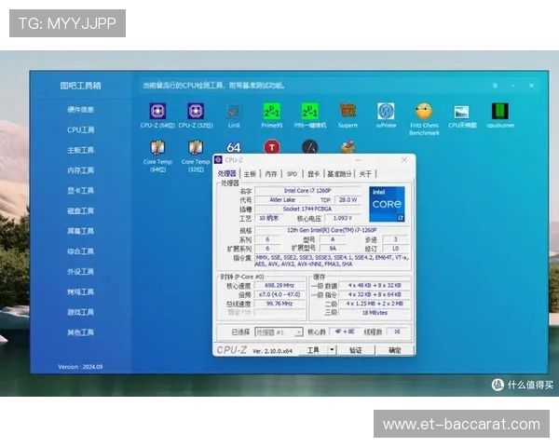
Task: Launch the CPU-Z (64位) tool icon
Action: pos(157,111)
